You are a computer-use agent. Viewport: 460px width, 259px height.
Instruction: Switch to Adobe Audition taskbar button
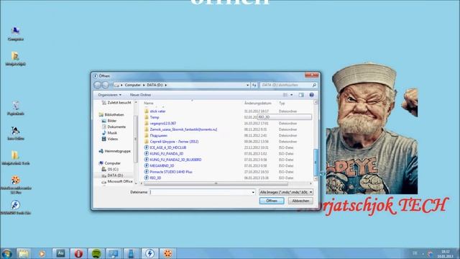click(60, 253)
